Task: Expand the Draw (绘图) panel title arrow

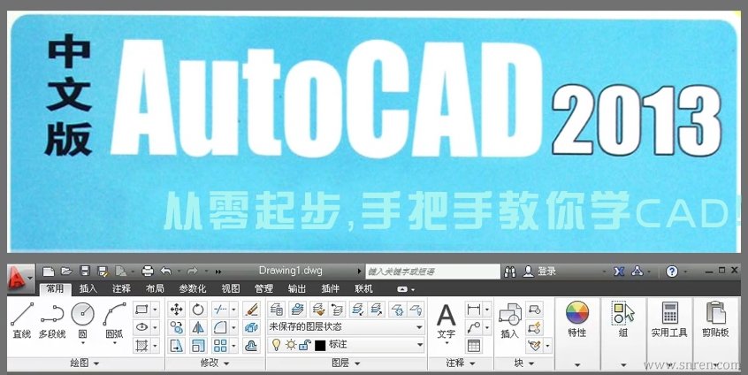Action: (x=96, y=364)
